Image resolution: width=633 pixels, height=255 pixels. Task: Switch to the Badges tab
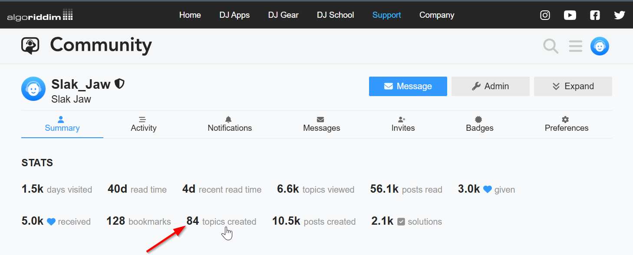pyautogui.click(x=479, y=124)
